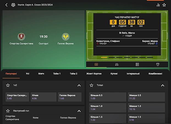Toggle favorite star for Тотал market
171x124 pixels.
92,85
